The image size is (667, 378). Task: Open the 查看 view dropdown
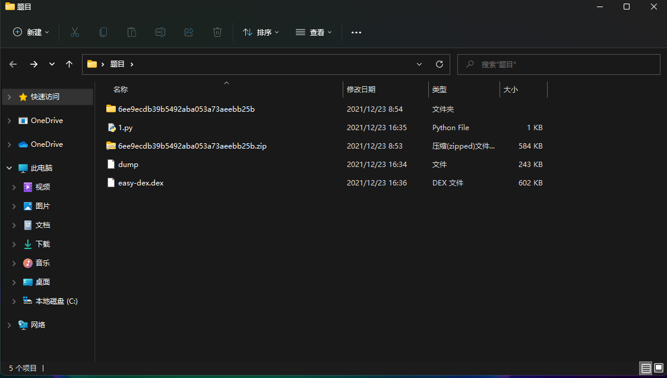(x=314, y=32)
